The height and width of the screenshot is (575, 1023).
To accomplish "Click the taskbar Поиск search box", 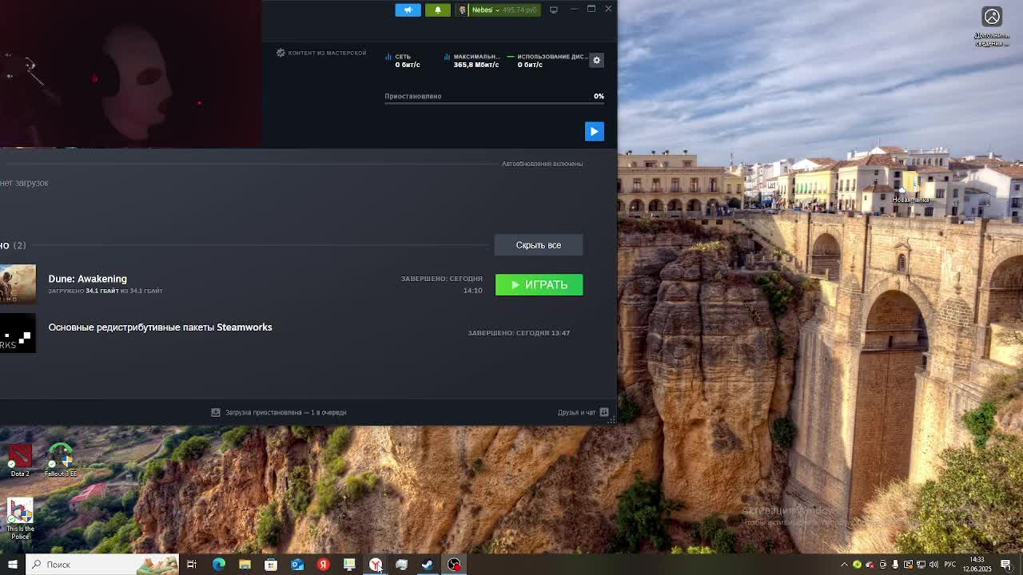I will click(102, 565).
